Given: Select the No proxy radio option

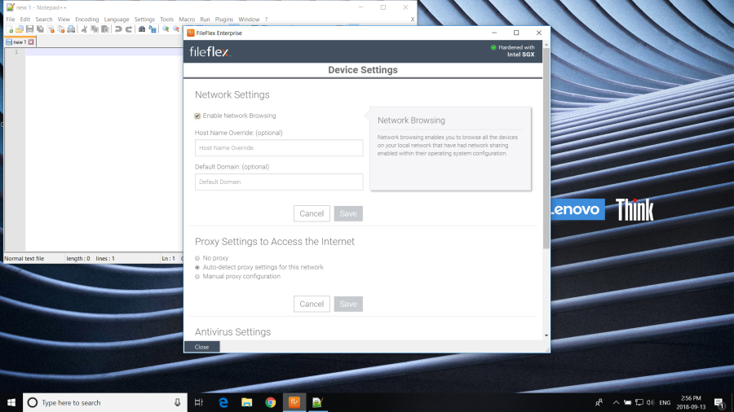Looking at the screenshot, I should (197, 258).
